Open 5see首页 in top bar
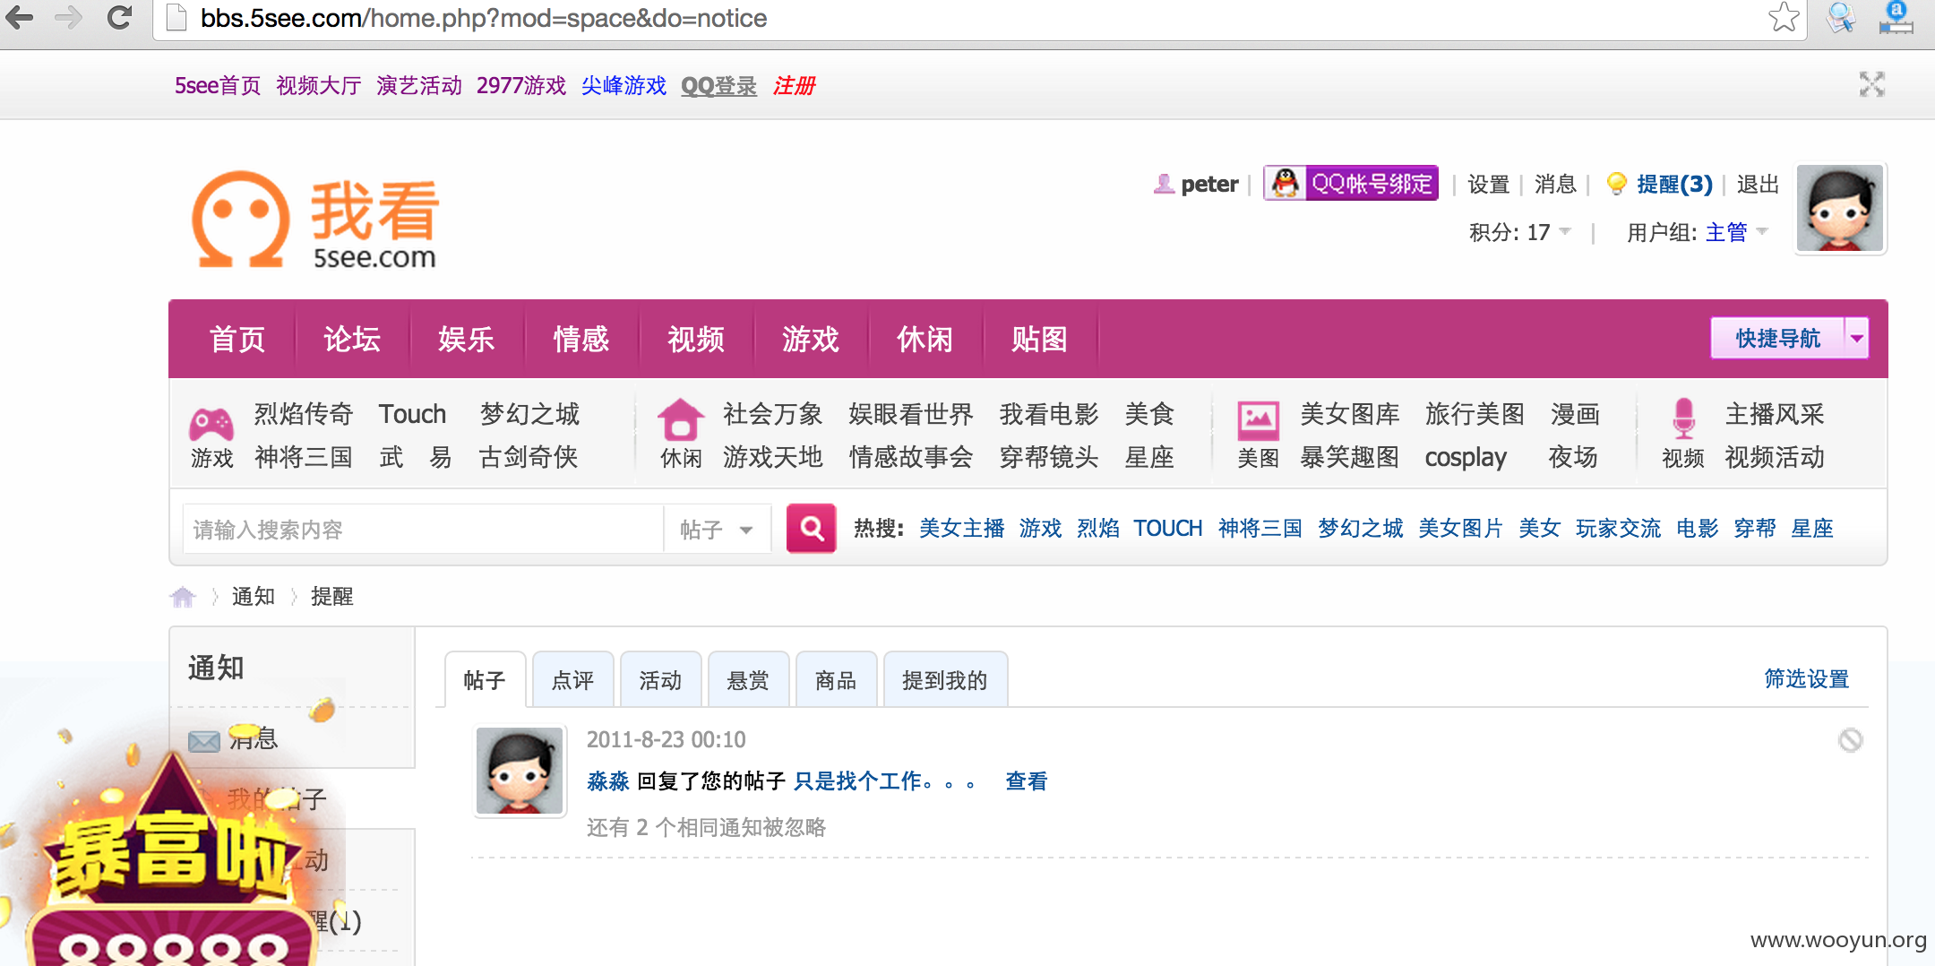The width and height of the screenshot is (1935, 966). pos(218,86)
